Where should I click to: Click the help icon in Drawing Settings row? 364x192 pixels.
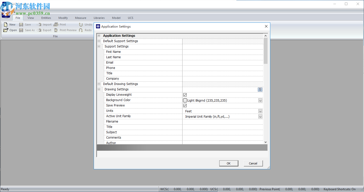click(260, 89)
